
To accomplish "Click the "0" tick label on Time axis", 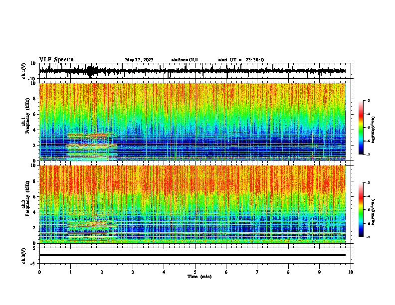I will [x=39, y=272].
